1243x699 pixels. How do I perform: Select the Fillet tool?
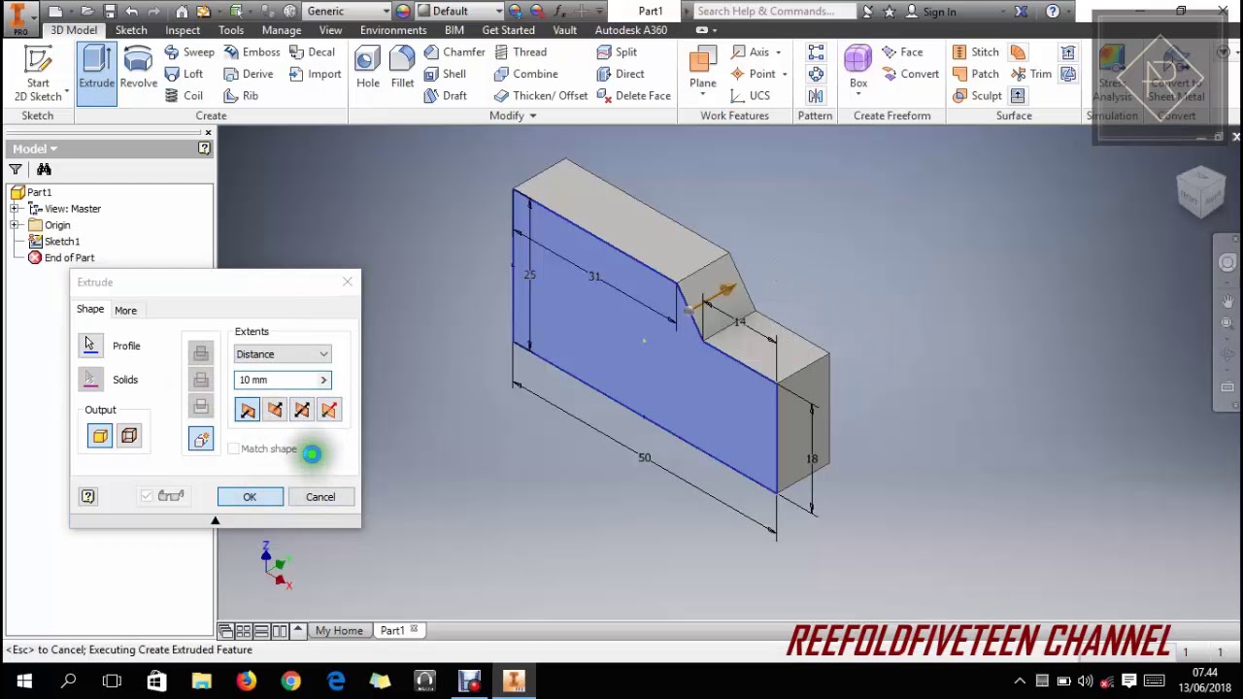pyautogui.click(x=402, y=67)
